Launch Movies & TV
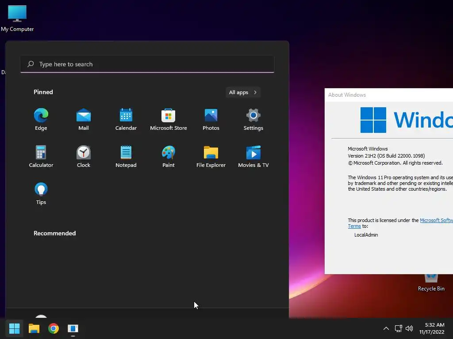 click(253, 157)
